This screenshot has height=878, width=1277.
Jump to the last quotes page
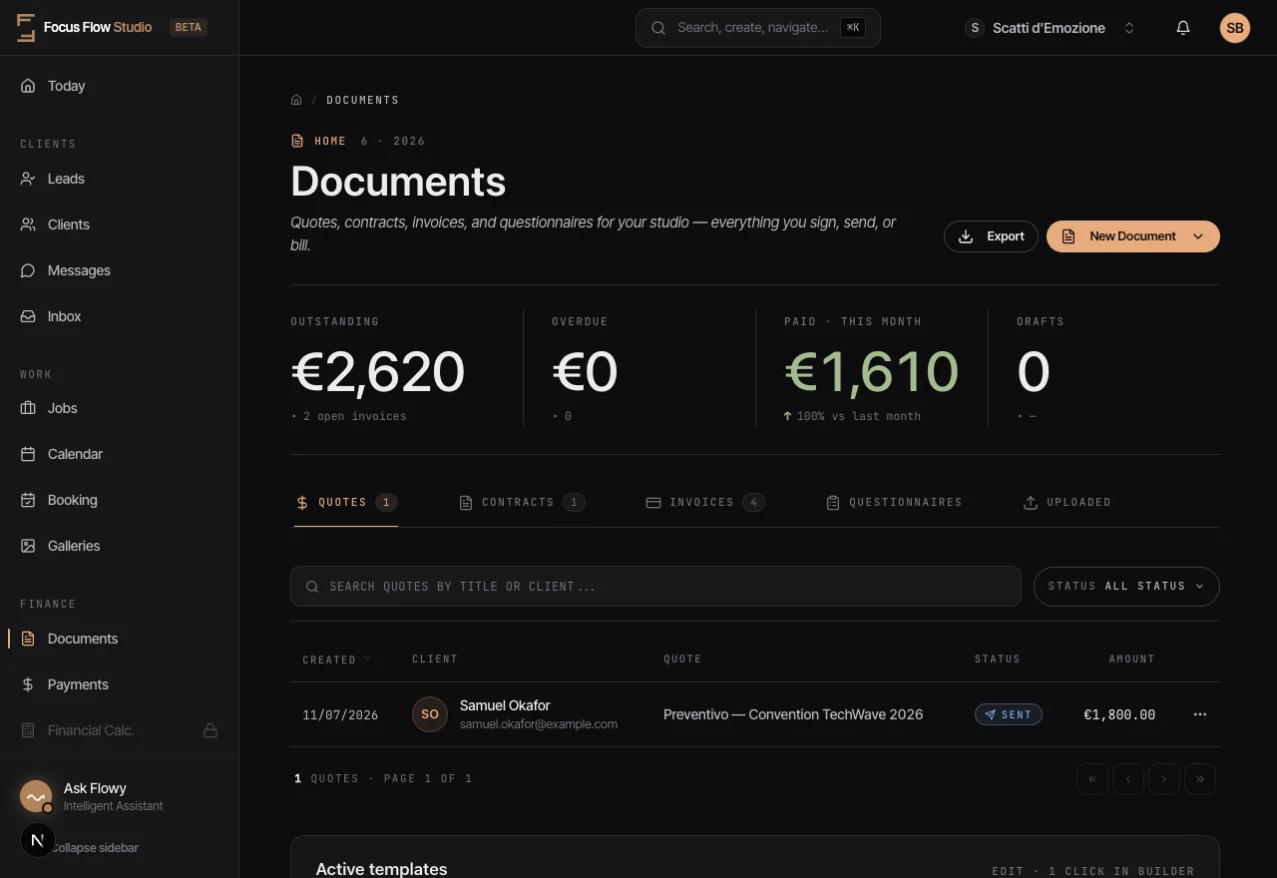tap(1200, 779)
